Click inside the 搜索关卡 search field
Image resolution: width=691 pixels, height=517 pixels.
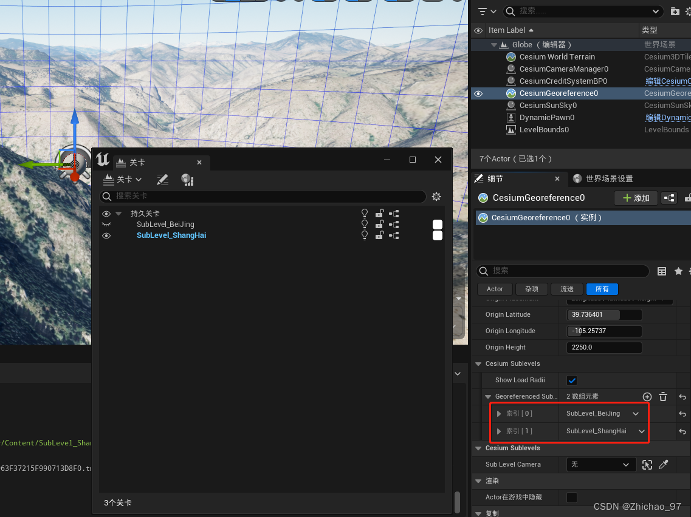point(261,196)
